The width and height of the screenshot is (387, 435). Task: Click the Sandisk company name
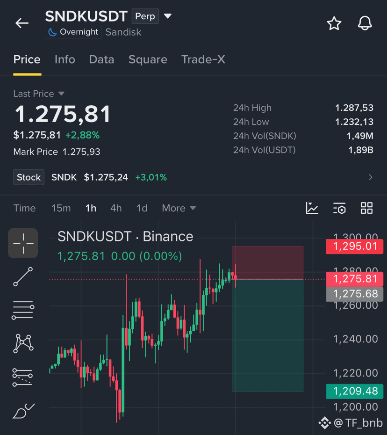click(x=123, y=32)
